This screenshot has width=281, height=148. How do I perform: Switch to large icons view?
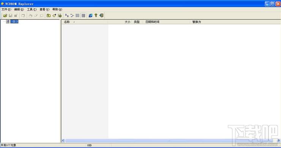pyautogui.click(x=67, y=16)
